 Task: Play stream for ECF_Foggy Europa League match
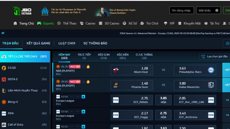[83, 112]
